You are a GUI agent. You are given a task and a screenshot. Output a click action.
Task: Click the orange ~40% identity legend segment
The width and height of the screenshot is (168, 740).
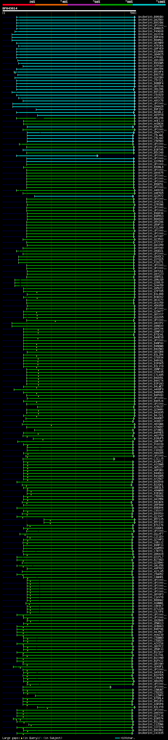click(x=51, y=5)
